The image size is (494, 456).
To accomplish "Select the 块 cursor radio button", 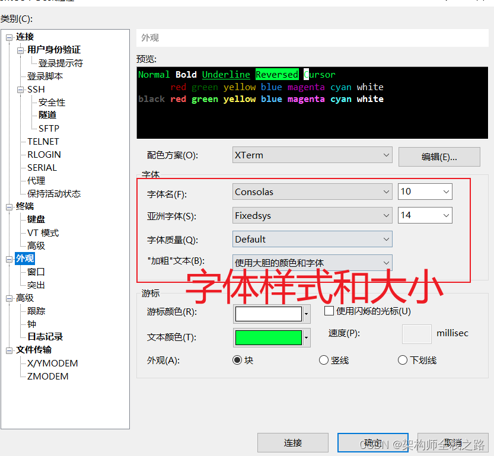I will [x=237, y=360].
